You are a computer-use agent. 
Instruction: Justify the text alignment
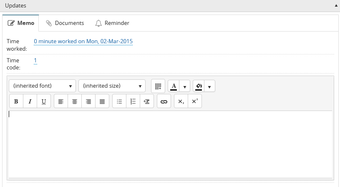(x=102, y=101)
